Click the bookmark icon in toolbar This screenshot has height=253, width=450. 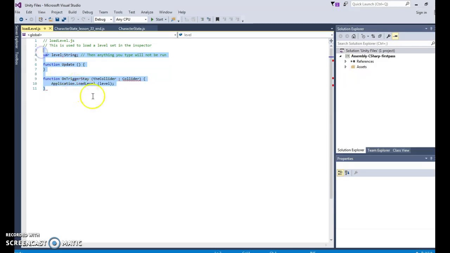pos(217,19)
